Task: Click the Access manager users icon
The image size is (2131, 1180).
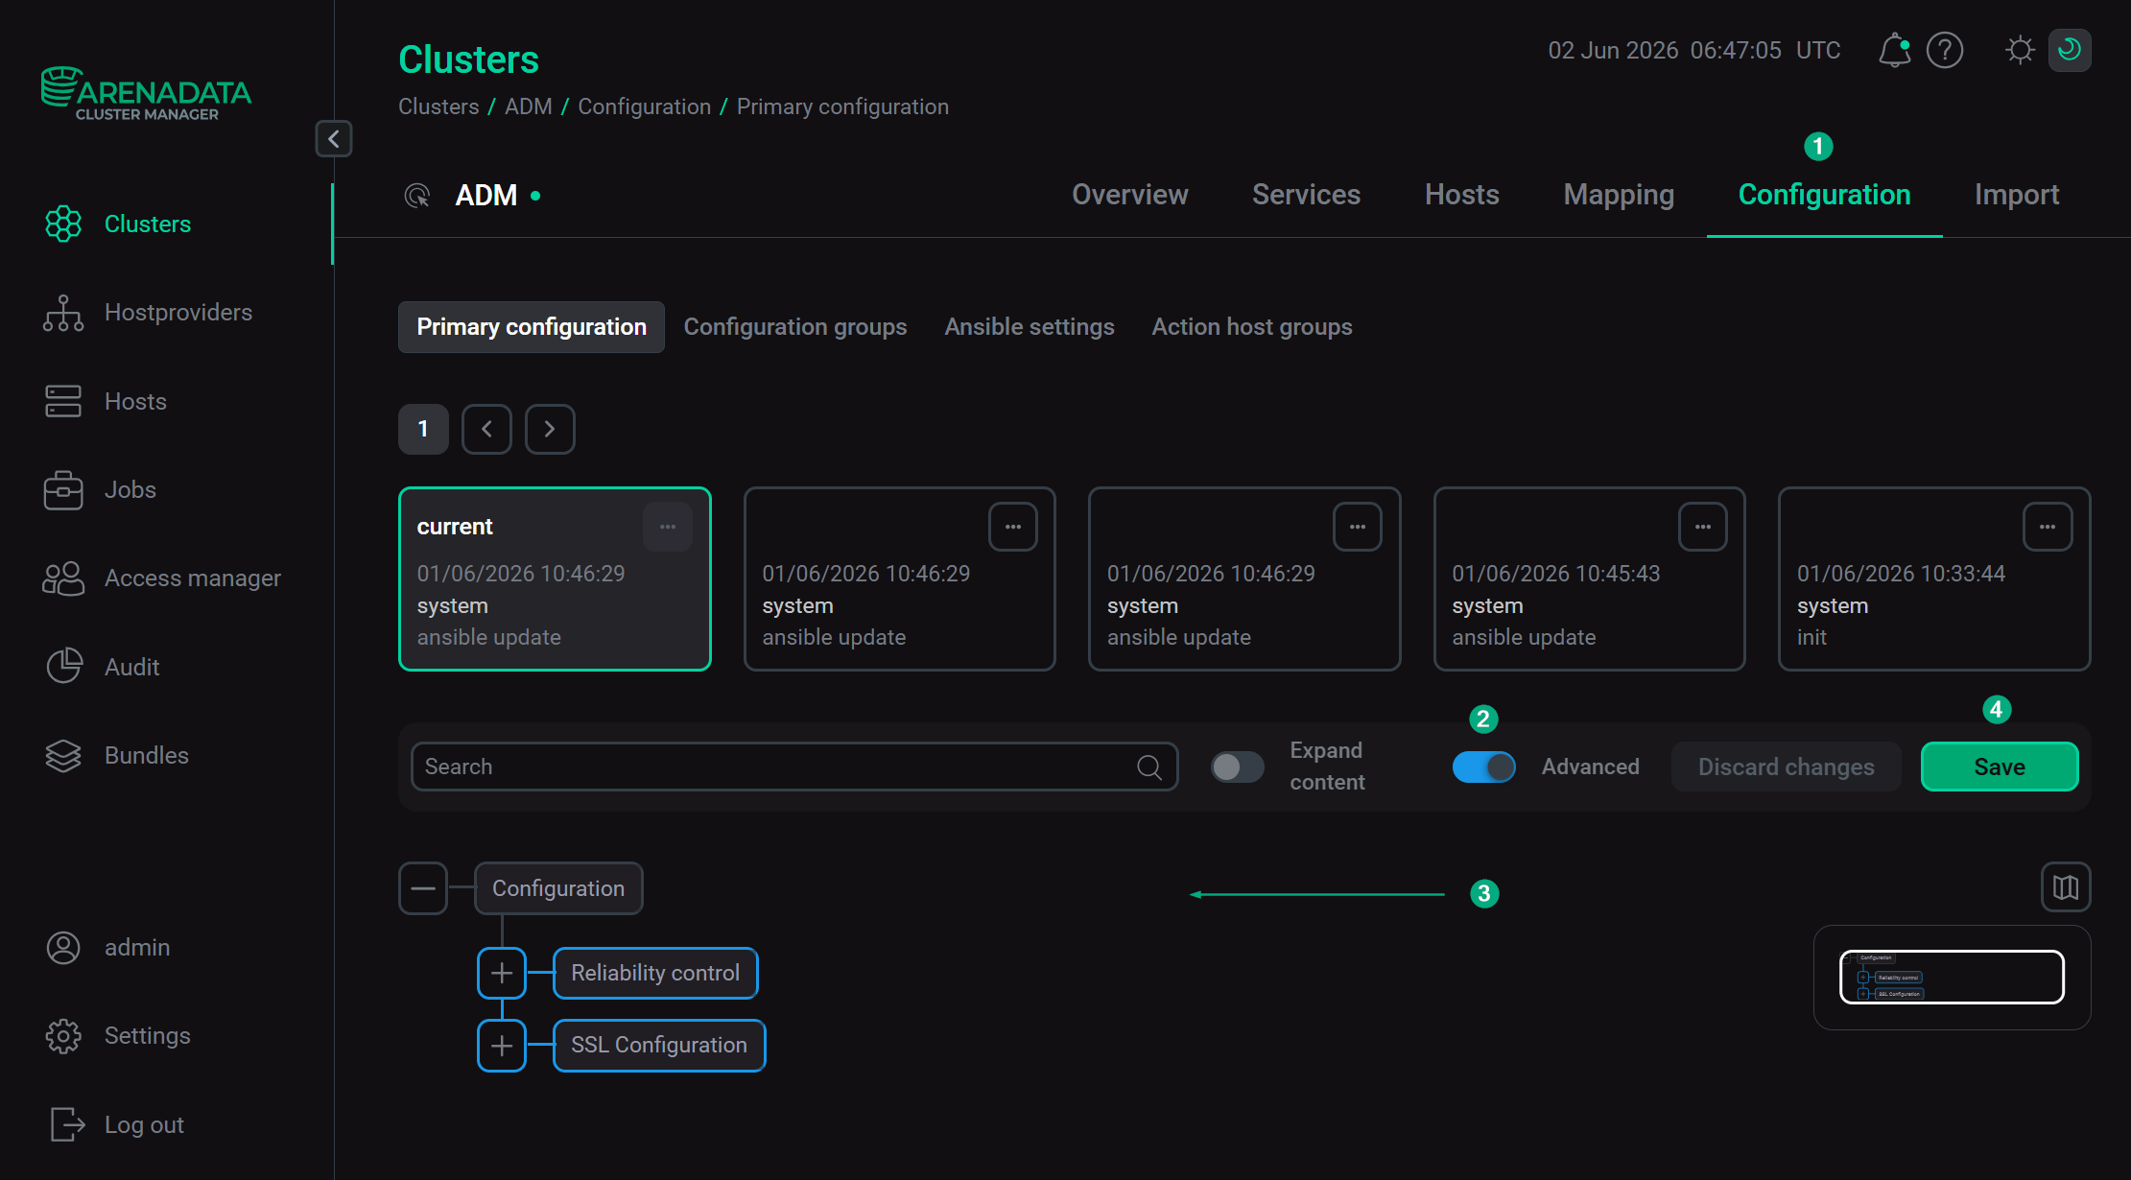Action: pos(63,578)
